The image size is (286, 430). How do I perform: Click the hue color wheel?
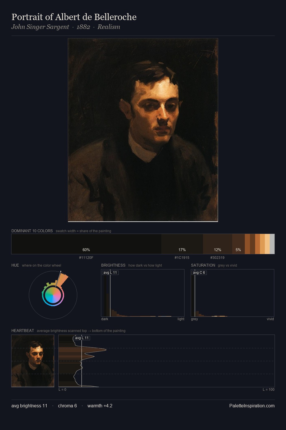[53, 295]
